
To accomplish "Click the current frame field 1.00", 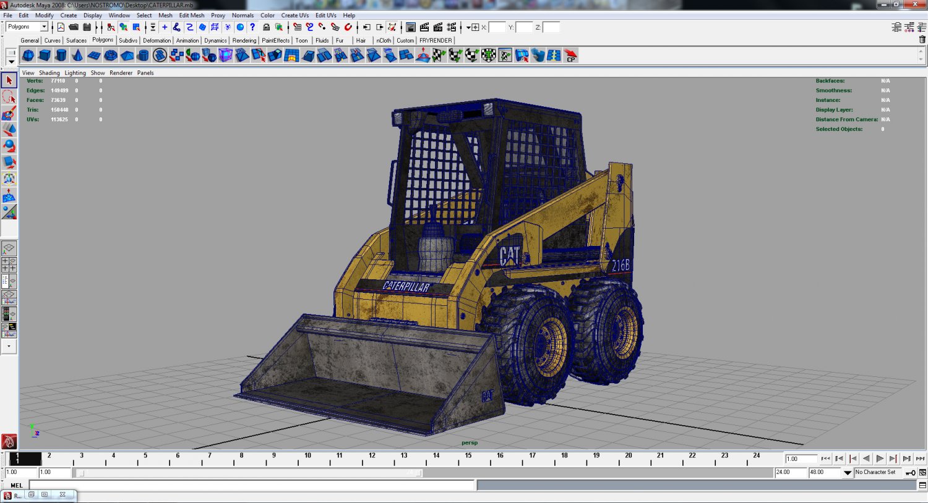I will pos(801,459).
